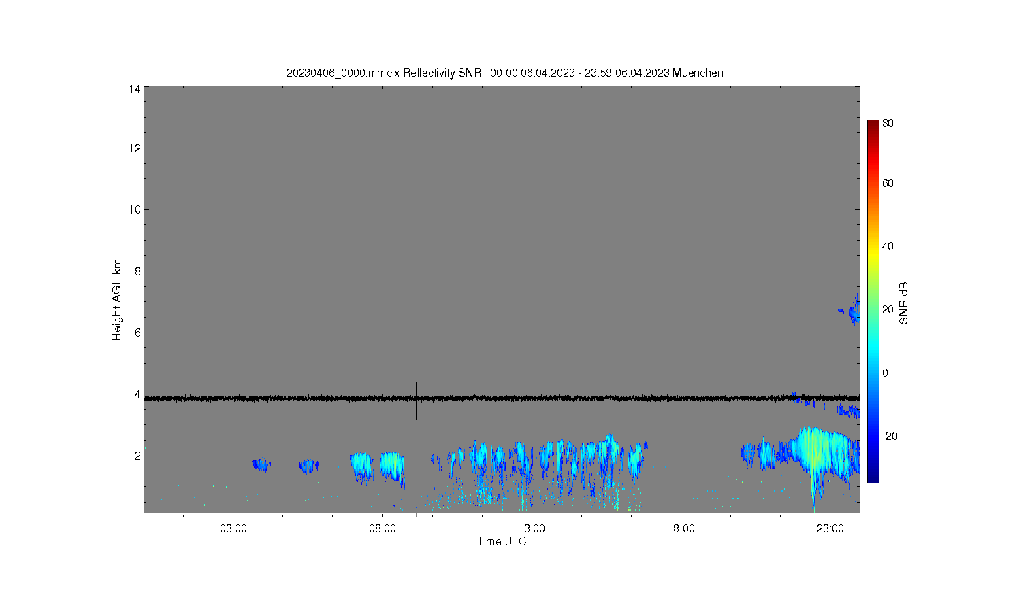Click the small cloud echo near 03:45
1021x612 pixels.
pos(261,465)
